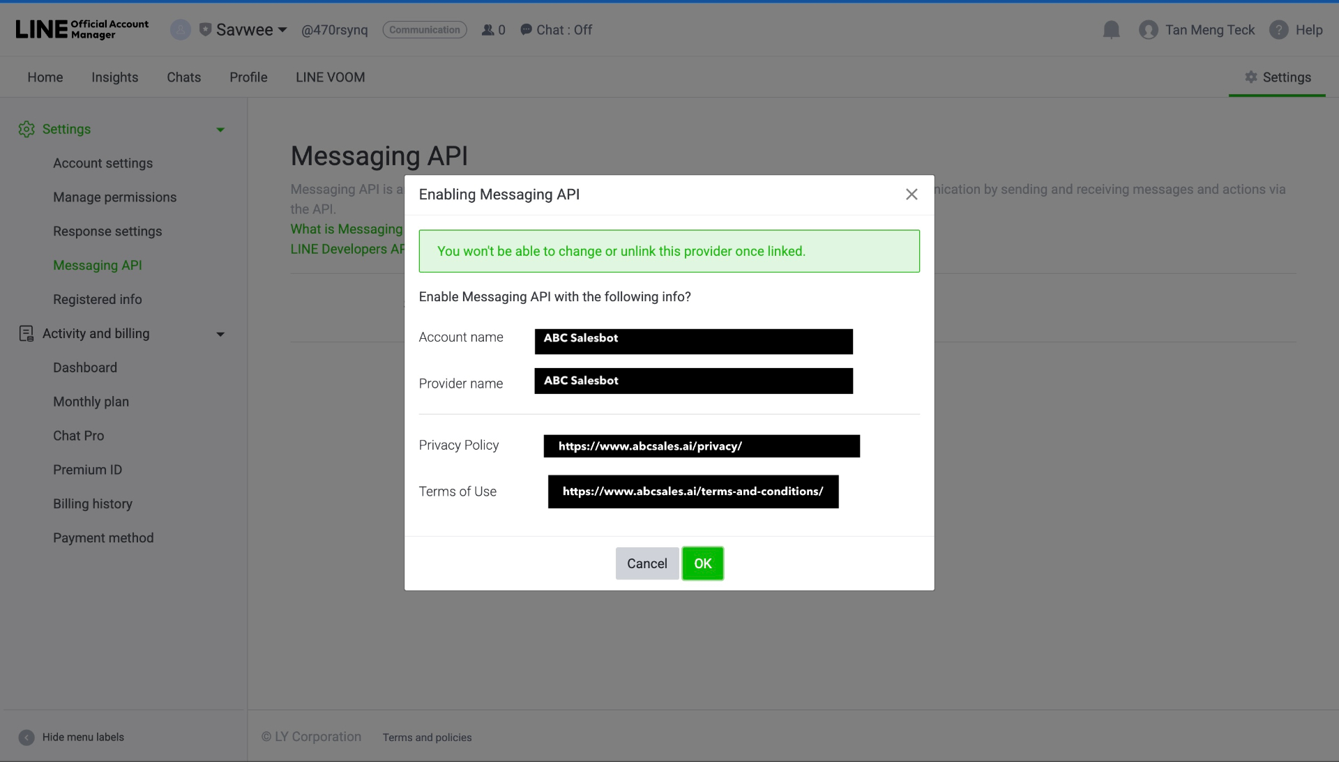The width and height of the screenshot is (1339, 762).
Task: Click the Help question mark icon
Action: [1278, 30]
